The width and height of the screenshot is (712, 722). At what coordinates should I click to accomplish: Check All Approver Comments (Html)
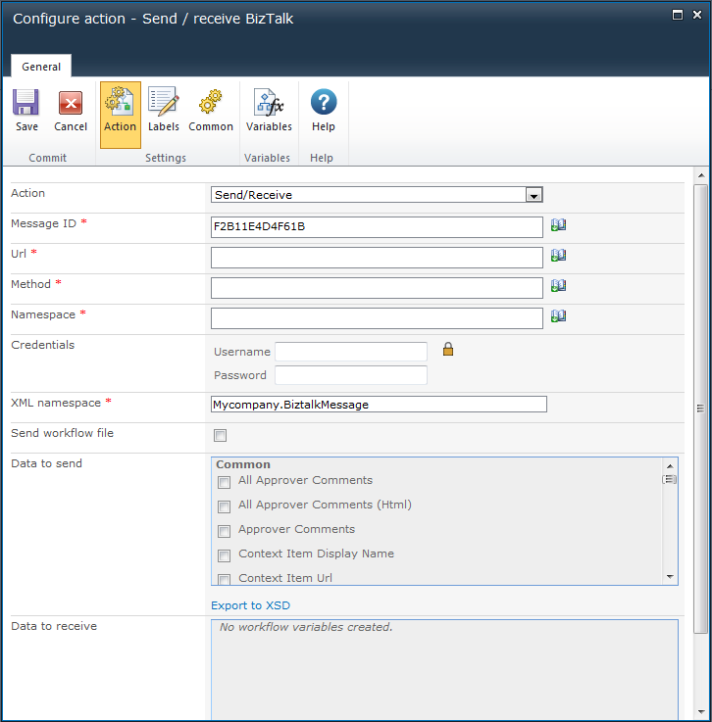pyautogui.click(x=224, y=506)
